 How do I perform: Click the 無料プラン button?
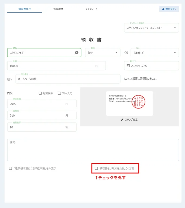coord(169,9)
